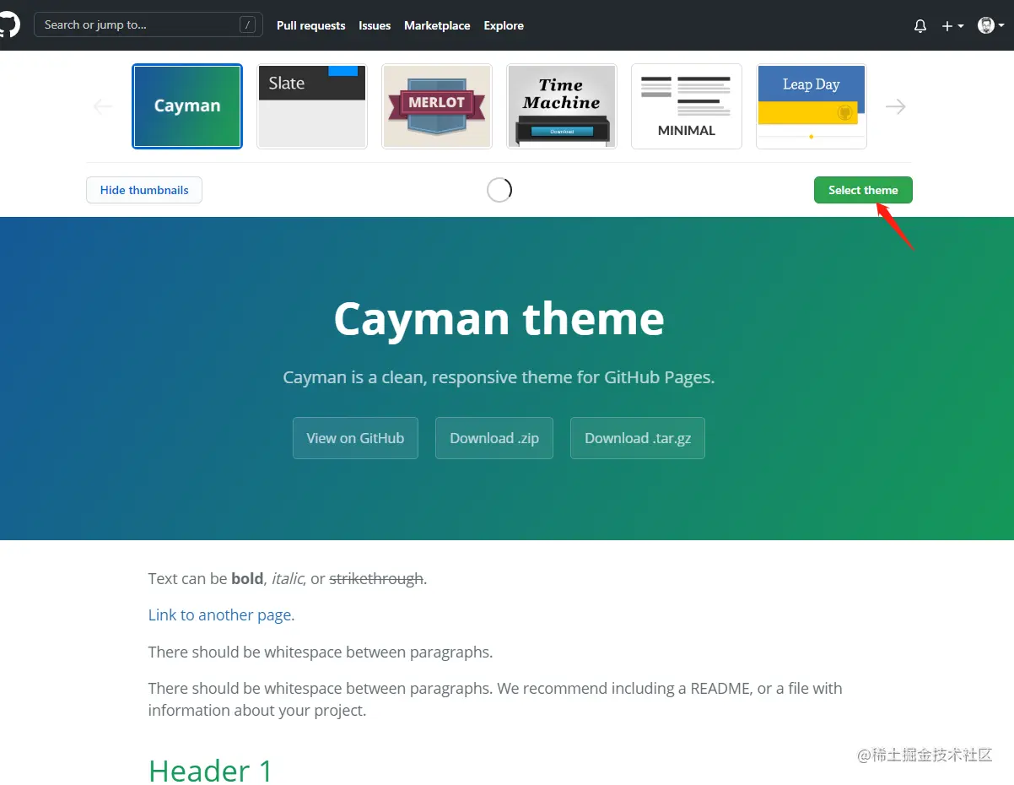Select the Time Machine theme thumbnail
The image size is (1014, 785).
point(562,106)
